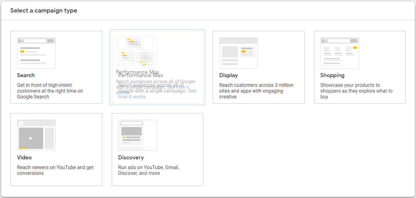This screenshot has width=416, height=198.
Task: Click 'Run ads on YouTube, Gmail' description
Action: click(149, 170)
